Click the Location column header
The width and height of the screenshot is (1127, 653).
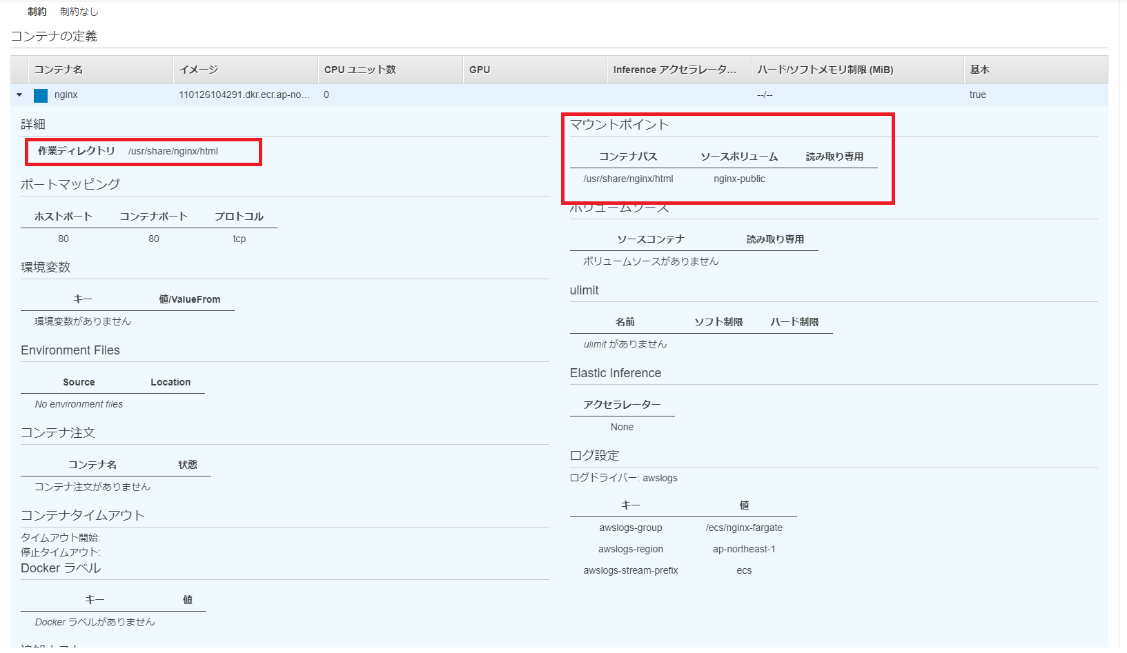[170, 382]
